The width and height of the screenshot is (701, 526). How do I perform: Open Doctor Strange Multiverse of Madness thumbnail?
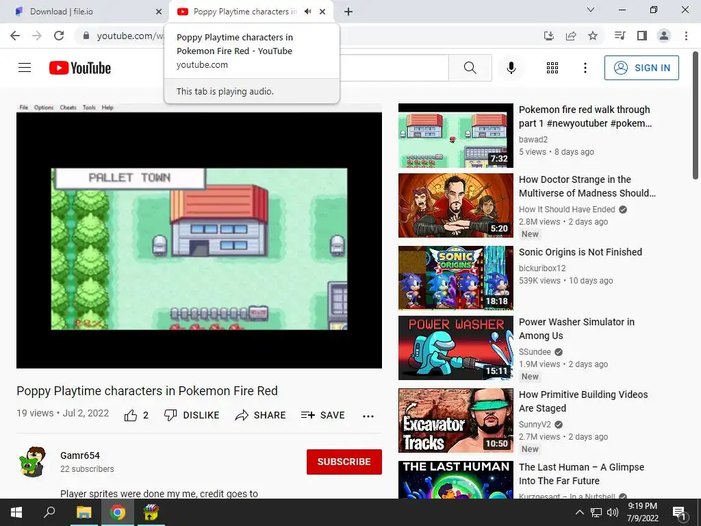(455, 205)
